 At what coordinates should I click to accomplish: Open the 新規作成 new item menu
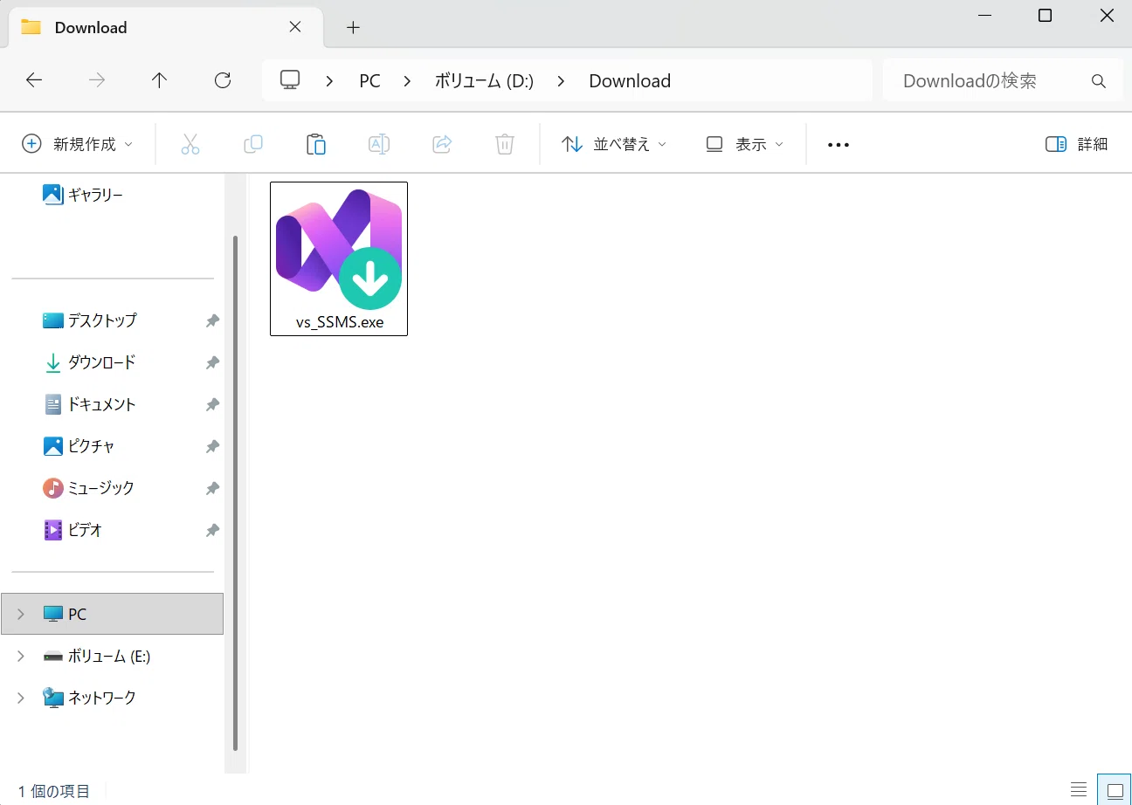[78, 144]
